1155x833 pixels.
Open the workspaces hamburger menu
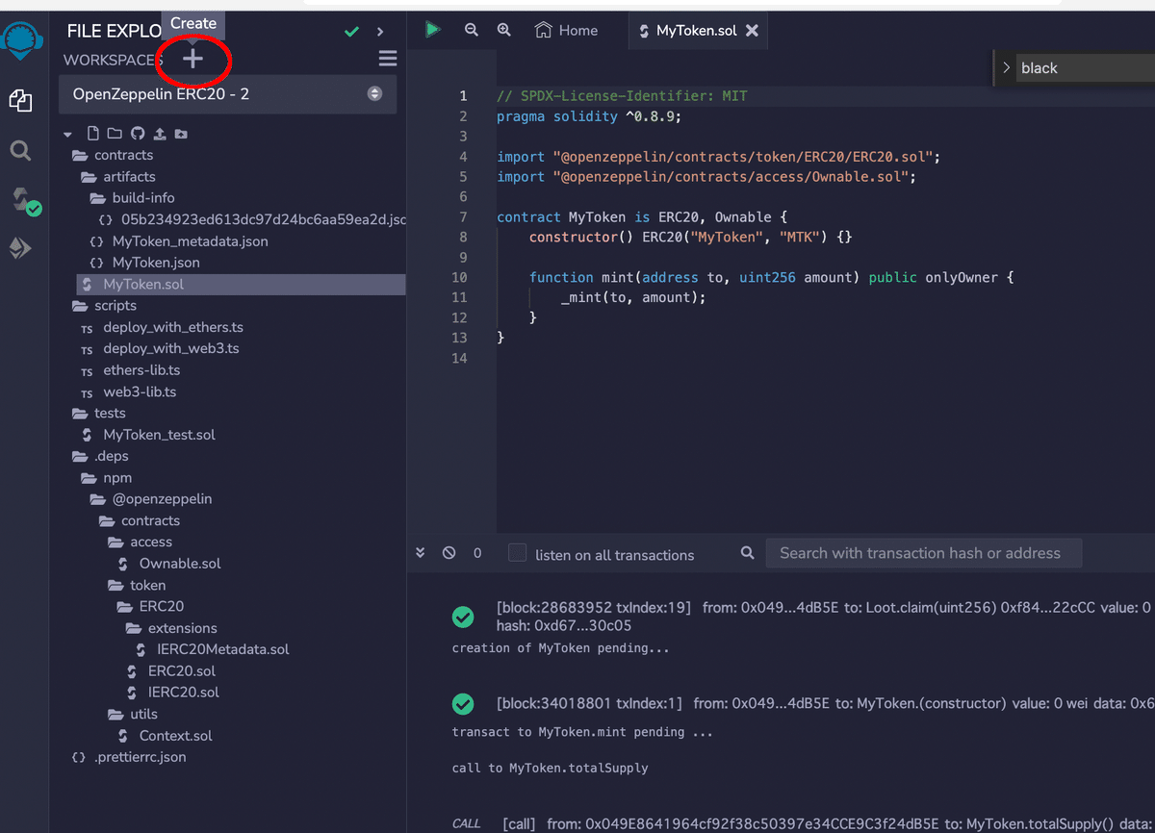(387, 60)
